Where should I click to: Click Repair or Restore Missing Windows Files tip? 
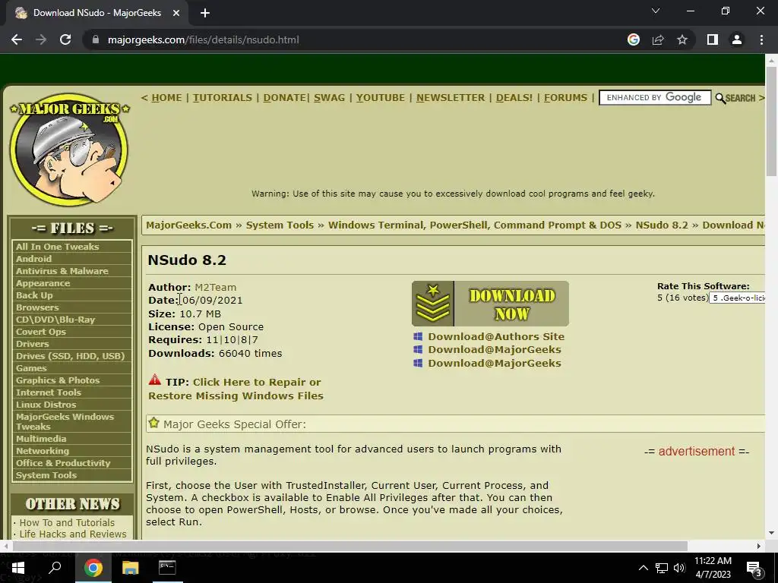click(236, 389)
